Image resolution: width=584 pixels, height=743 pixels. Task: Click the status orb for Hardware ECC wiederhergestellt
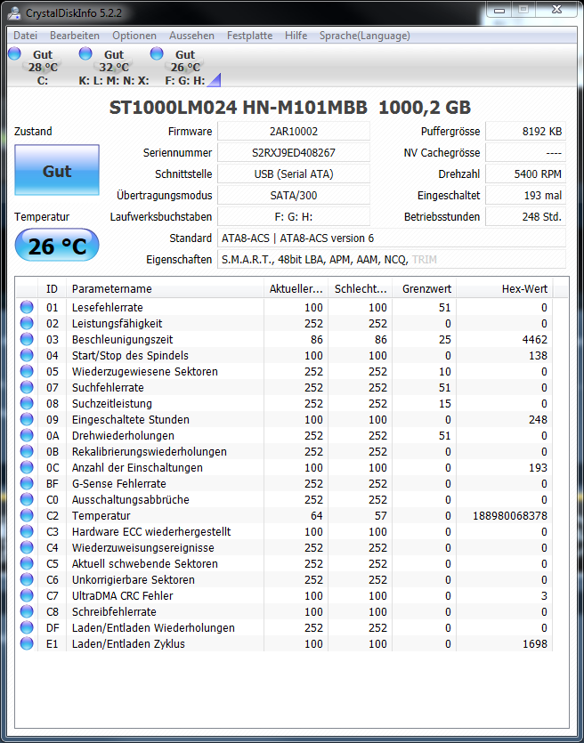(x=27, y=531)
